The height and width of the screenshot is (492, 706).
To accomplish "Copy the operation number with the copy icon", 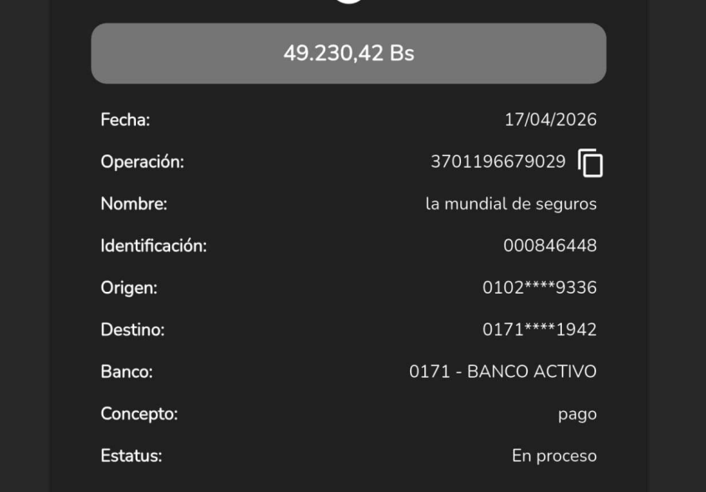I will click(590, 163).
